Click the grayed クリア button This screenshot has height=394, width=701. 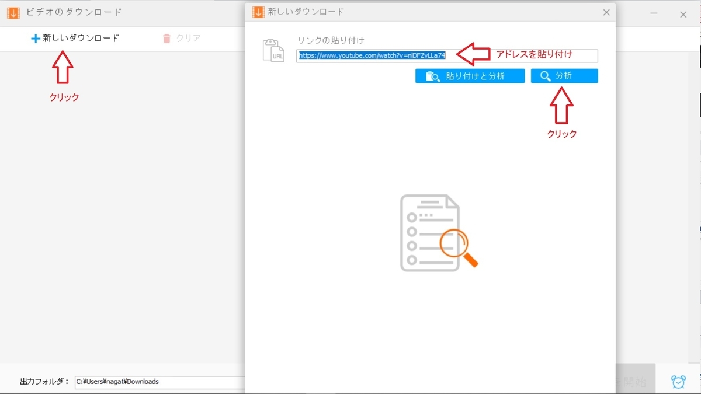pyautogui.click(x=182, y=39)
